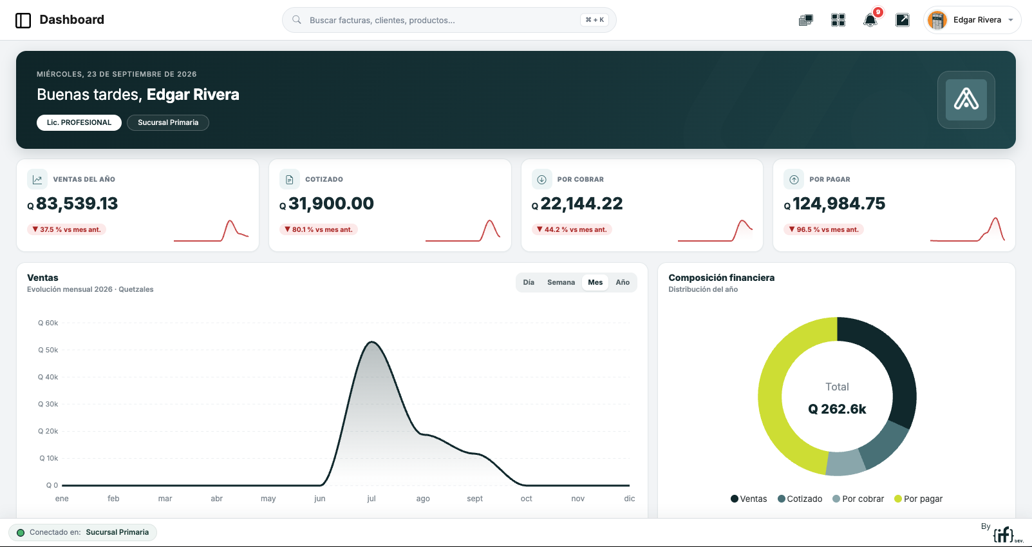This screenshot has width=1032, height=547.
Task: Click the 37.5 % vs mes ant. badge
Action: [67, 229]
